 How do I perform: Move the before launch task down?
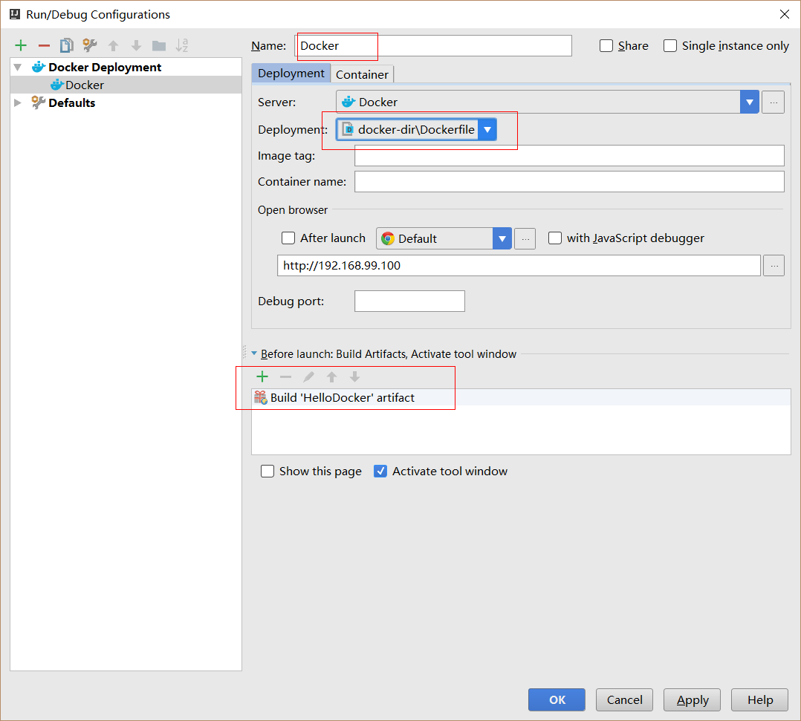click(354, 377)
